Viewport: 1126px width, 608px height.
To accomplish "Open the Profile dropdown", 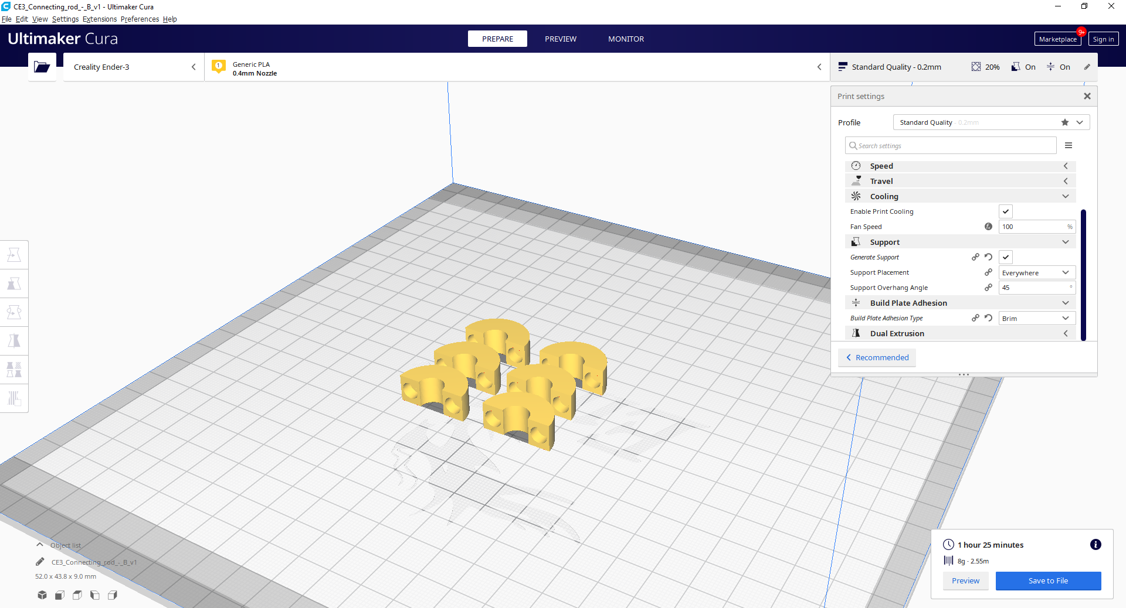I will click(x=991, y=122).
